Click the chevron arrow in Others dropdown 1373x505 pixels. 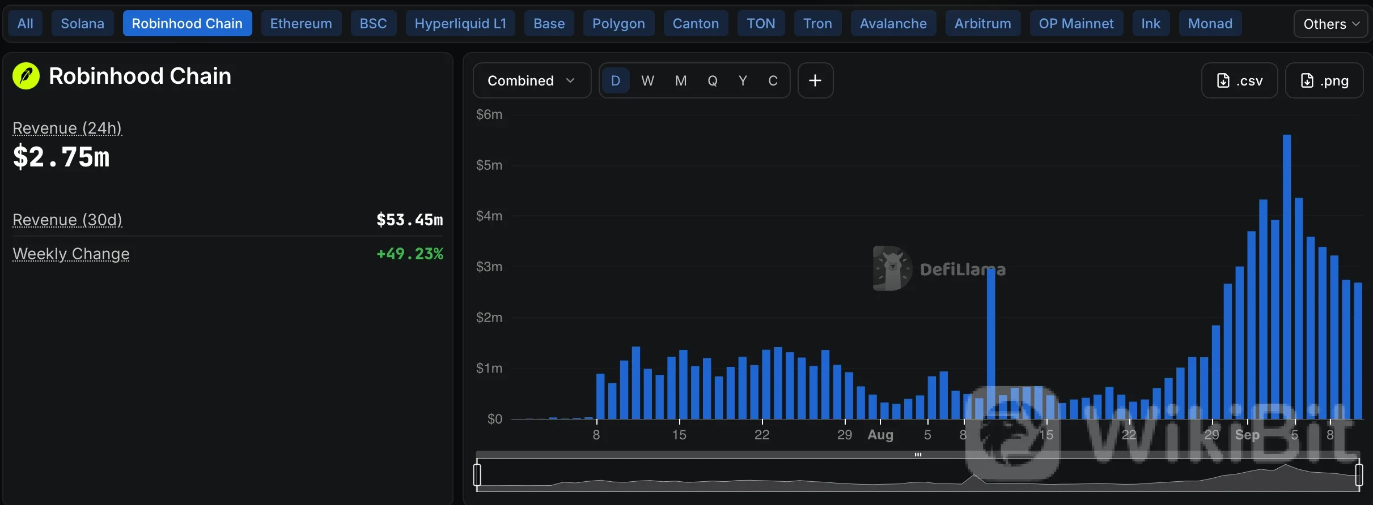(x=1356, y=24)
